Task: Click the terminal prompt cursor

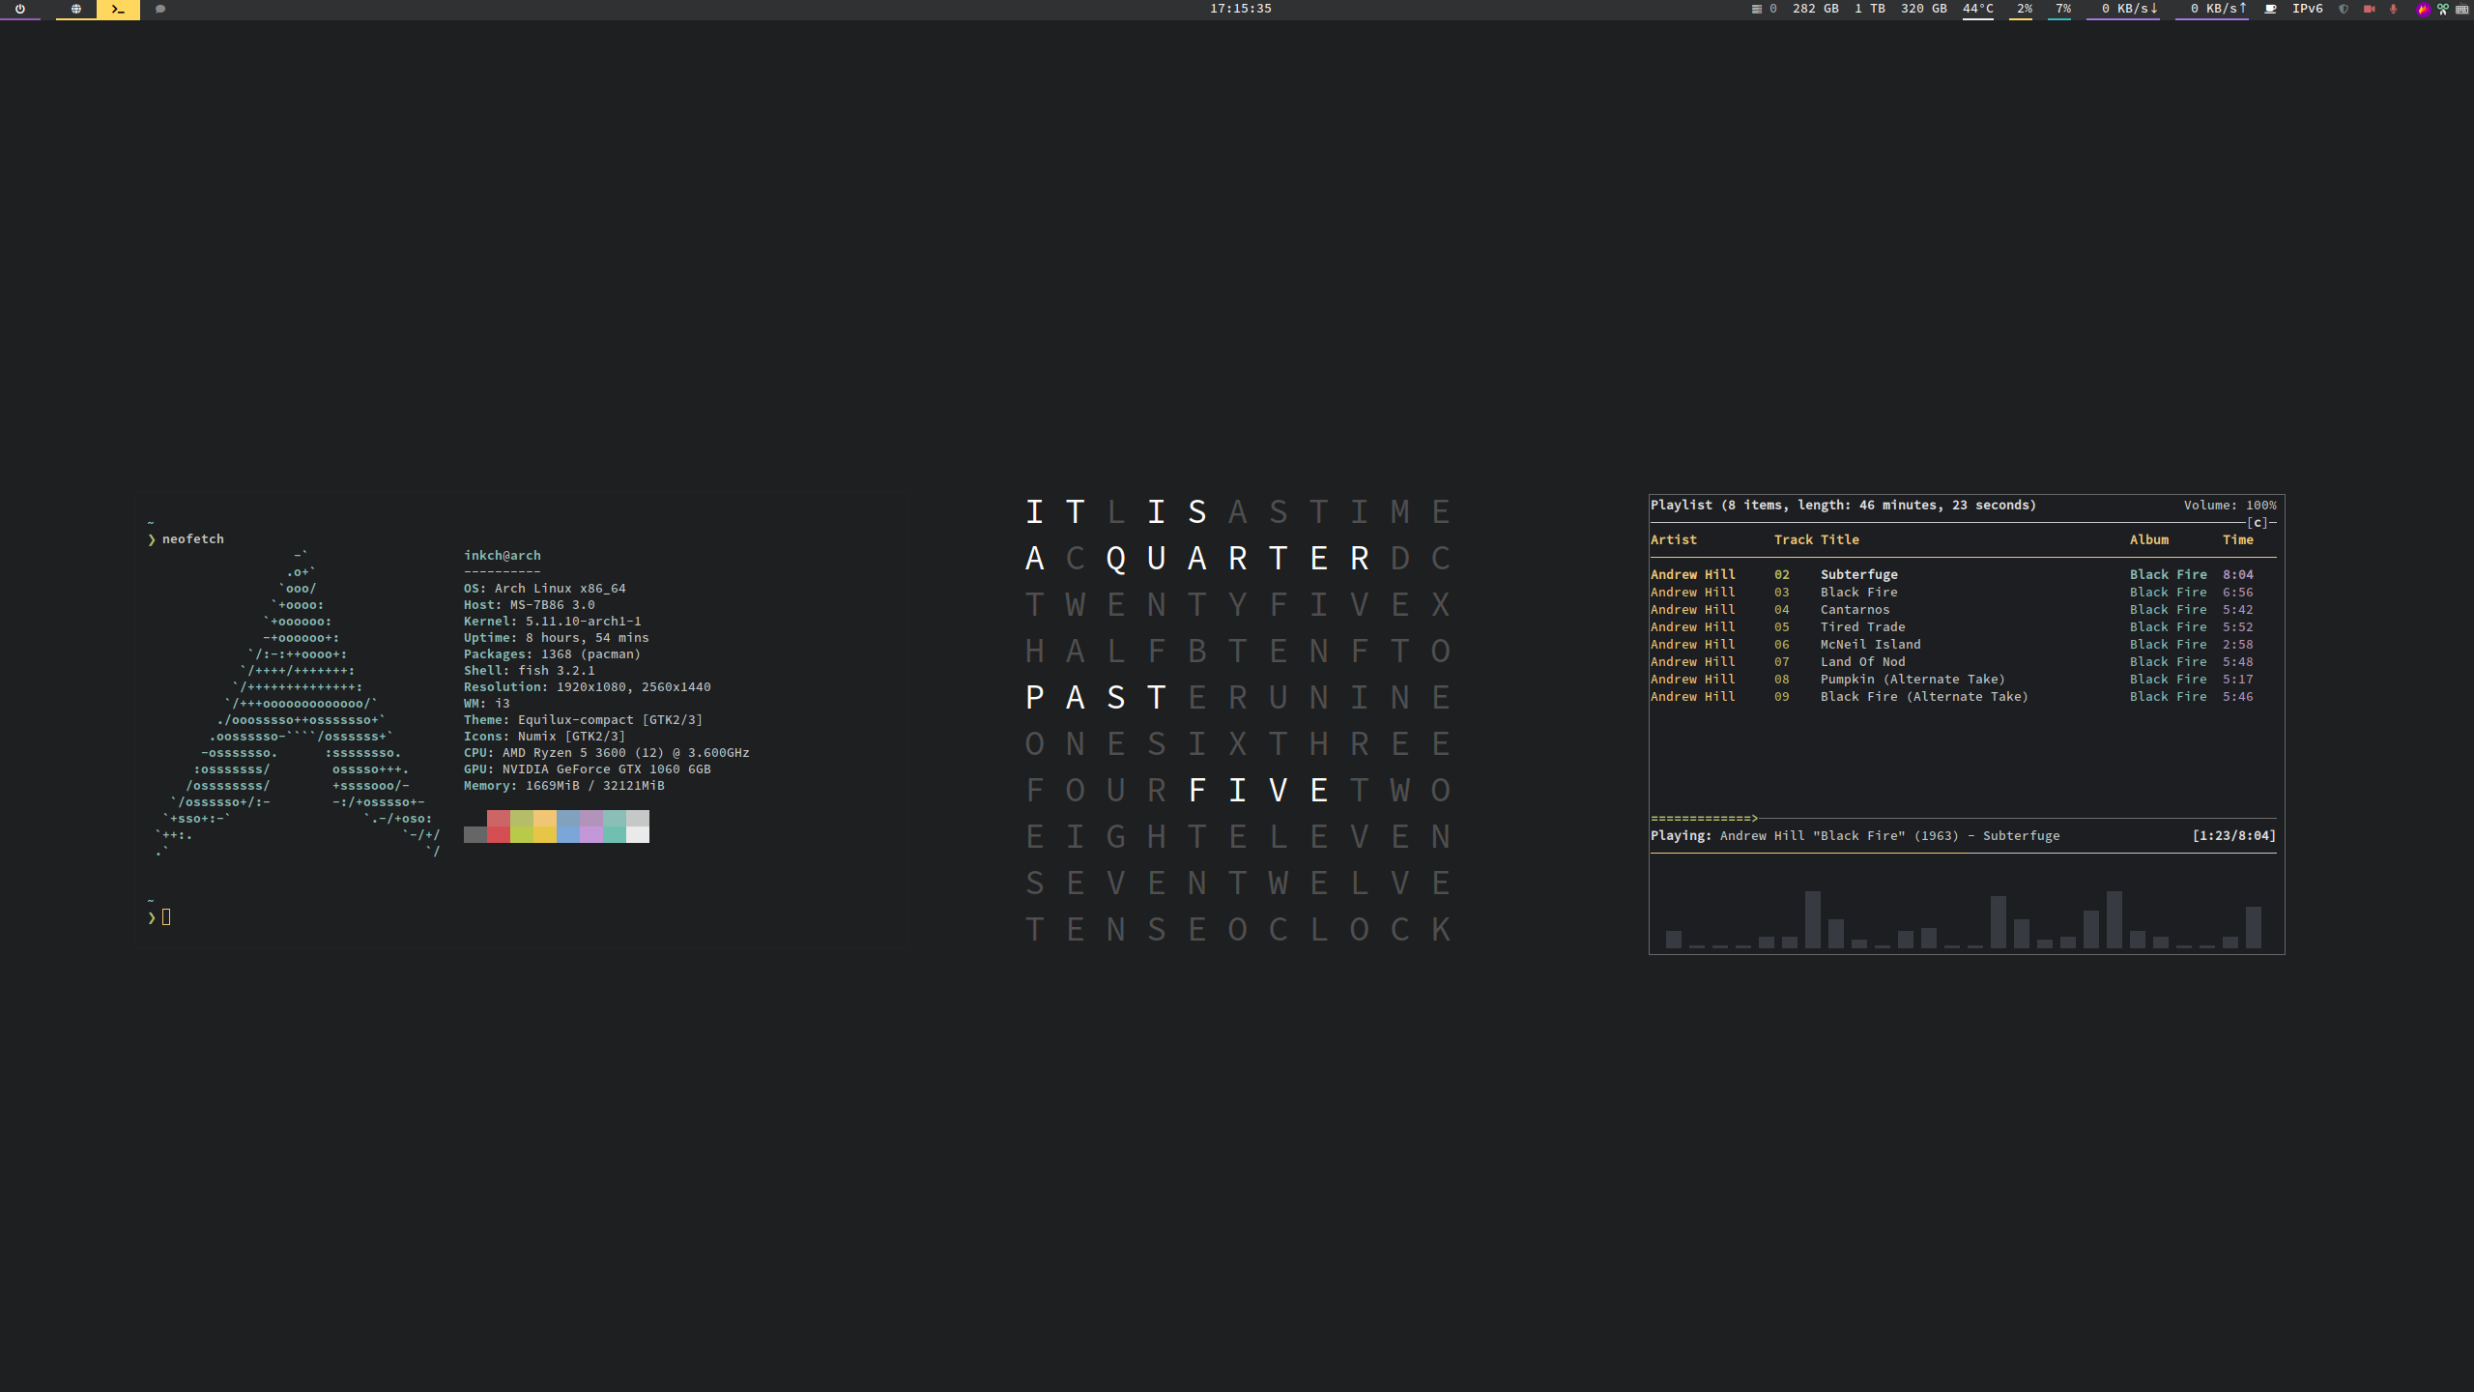Action: (x=166, y=916)
